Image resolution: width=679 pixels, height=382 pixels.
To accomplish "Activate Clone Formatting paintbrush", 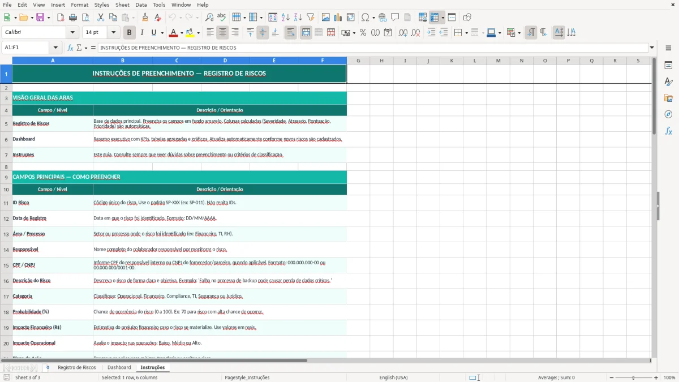I will pos(145,18).
